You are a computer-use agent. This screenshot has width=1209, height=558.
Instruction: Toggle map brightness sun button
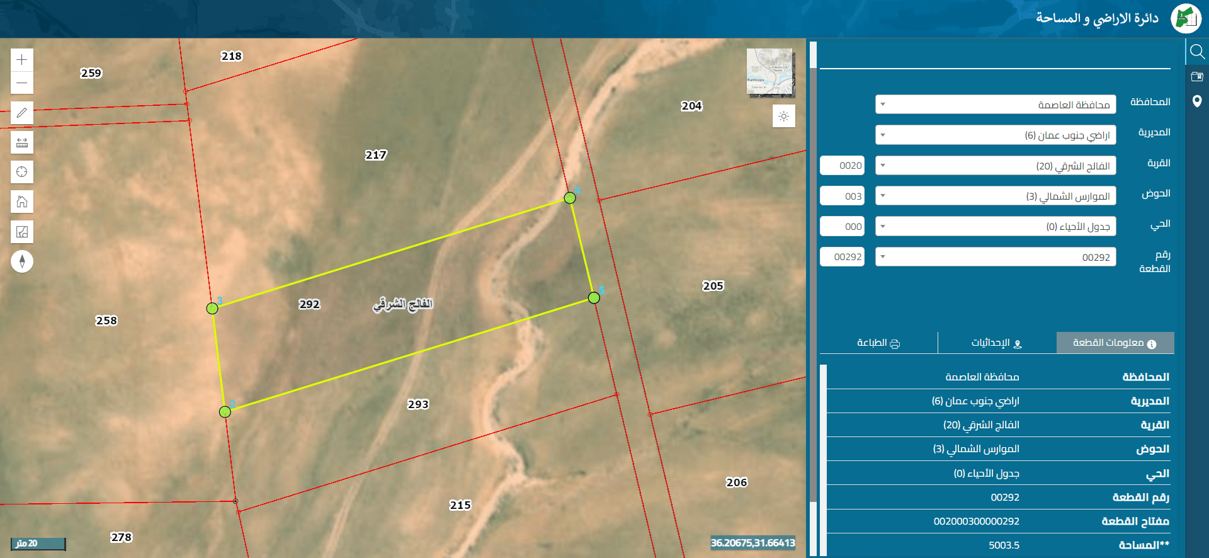(784, 116)
